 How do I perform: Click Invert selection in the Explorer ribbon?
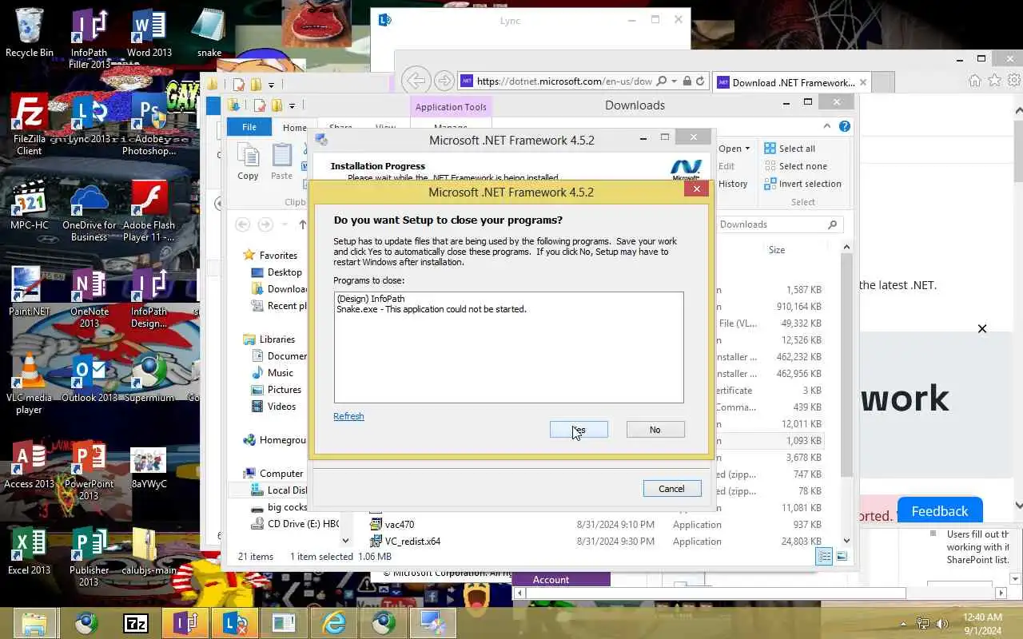(802, 184)
